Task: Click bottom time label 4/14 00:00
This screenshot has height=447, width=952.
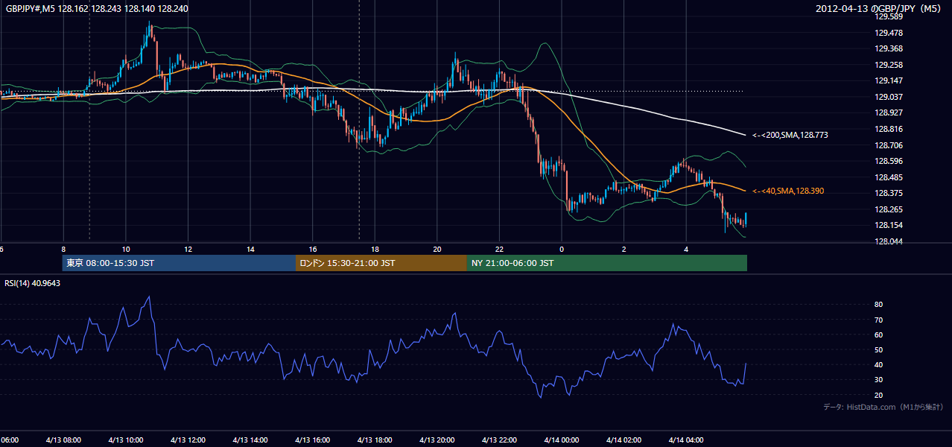Action: (x=562, y=440)
